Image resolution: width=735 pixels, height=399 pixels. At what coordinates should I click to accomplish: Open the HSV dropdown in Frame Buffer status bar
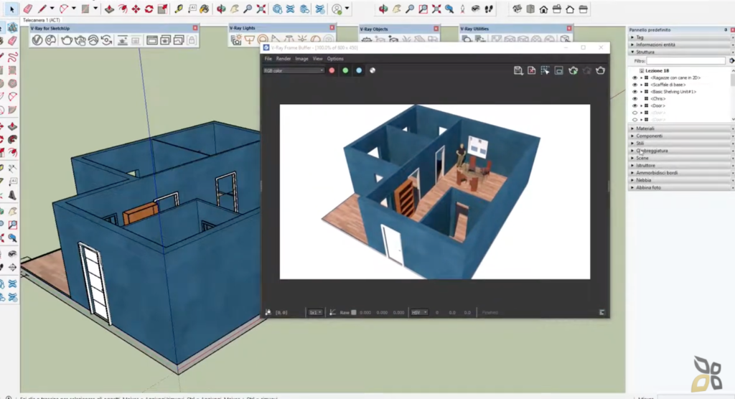(419, 312)
